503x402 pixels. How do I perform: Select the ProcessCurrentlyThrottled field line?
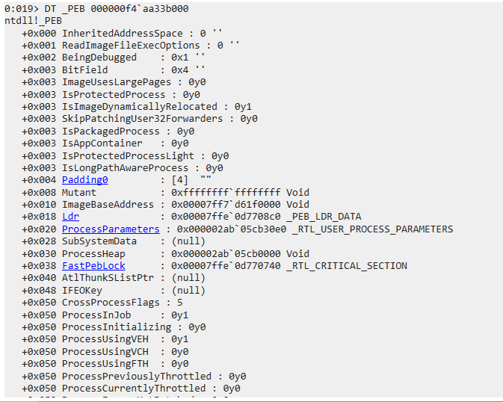pos(131,389)
